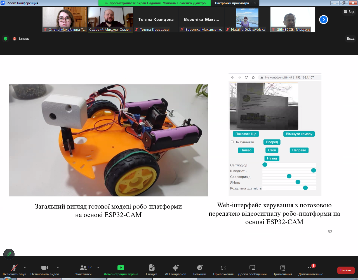Open the Notes (Примечания) icon

(282, 268)
